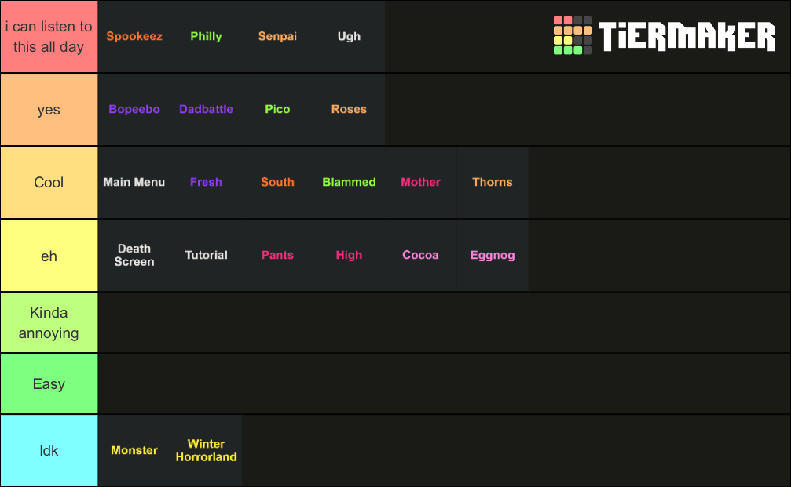This screenshot has height=487, width=791.
Task: Click the red 'i can listen to this all day' label
Action: point(49,36)
